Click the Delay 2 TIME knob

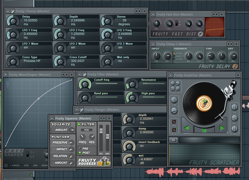(211, 56)
